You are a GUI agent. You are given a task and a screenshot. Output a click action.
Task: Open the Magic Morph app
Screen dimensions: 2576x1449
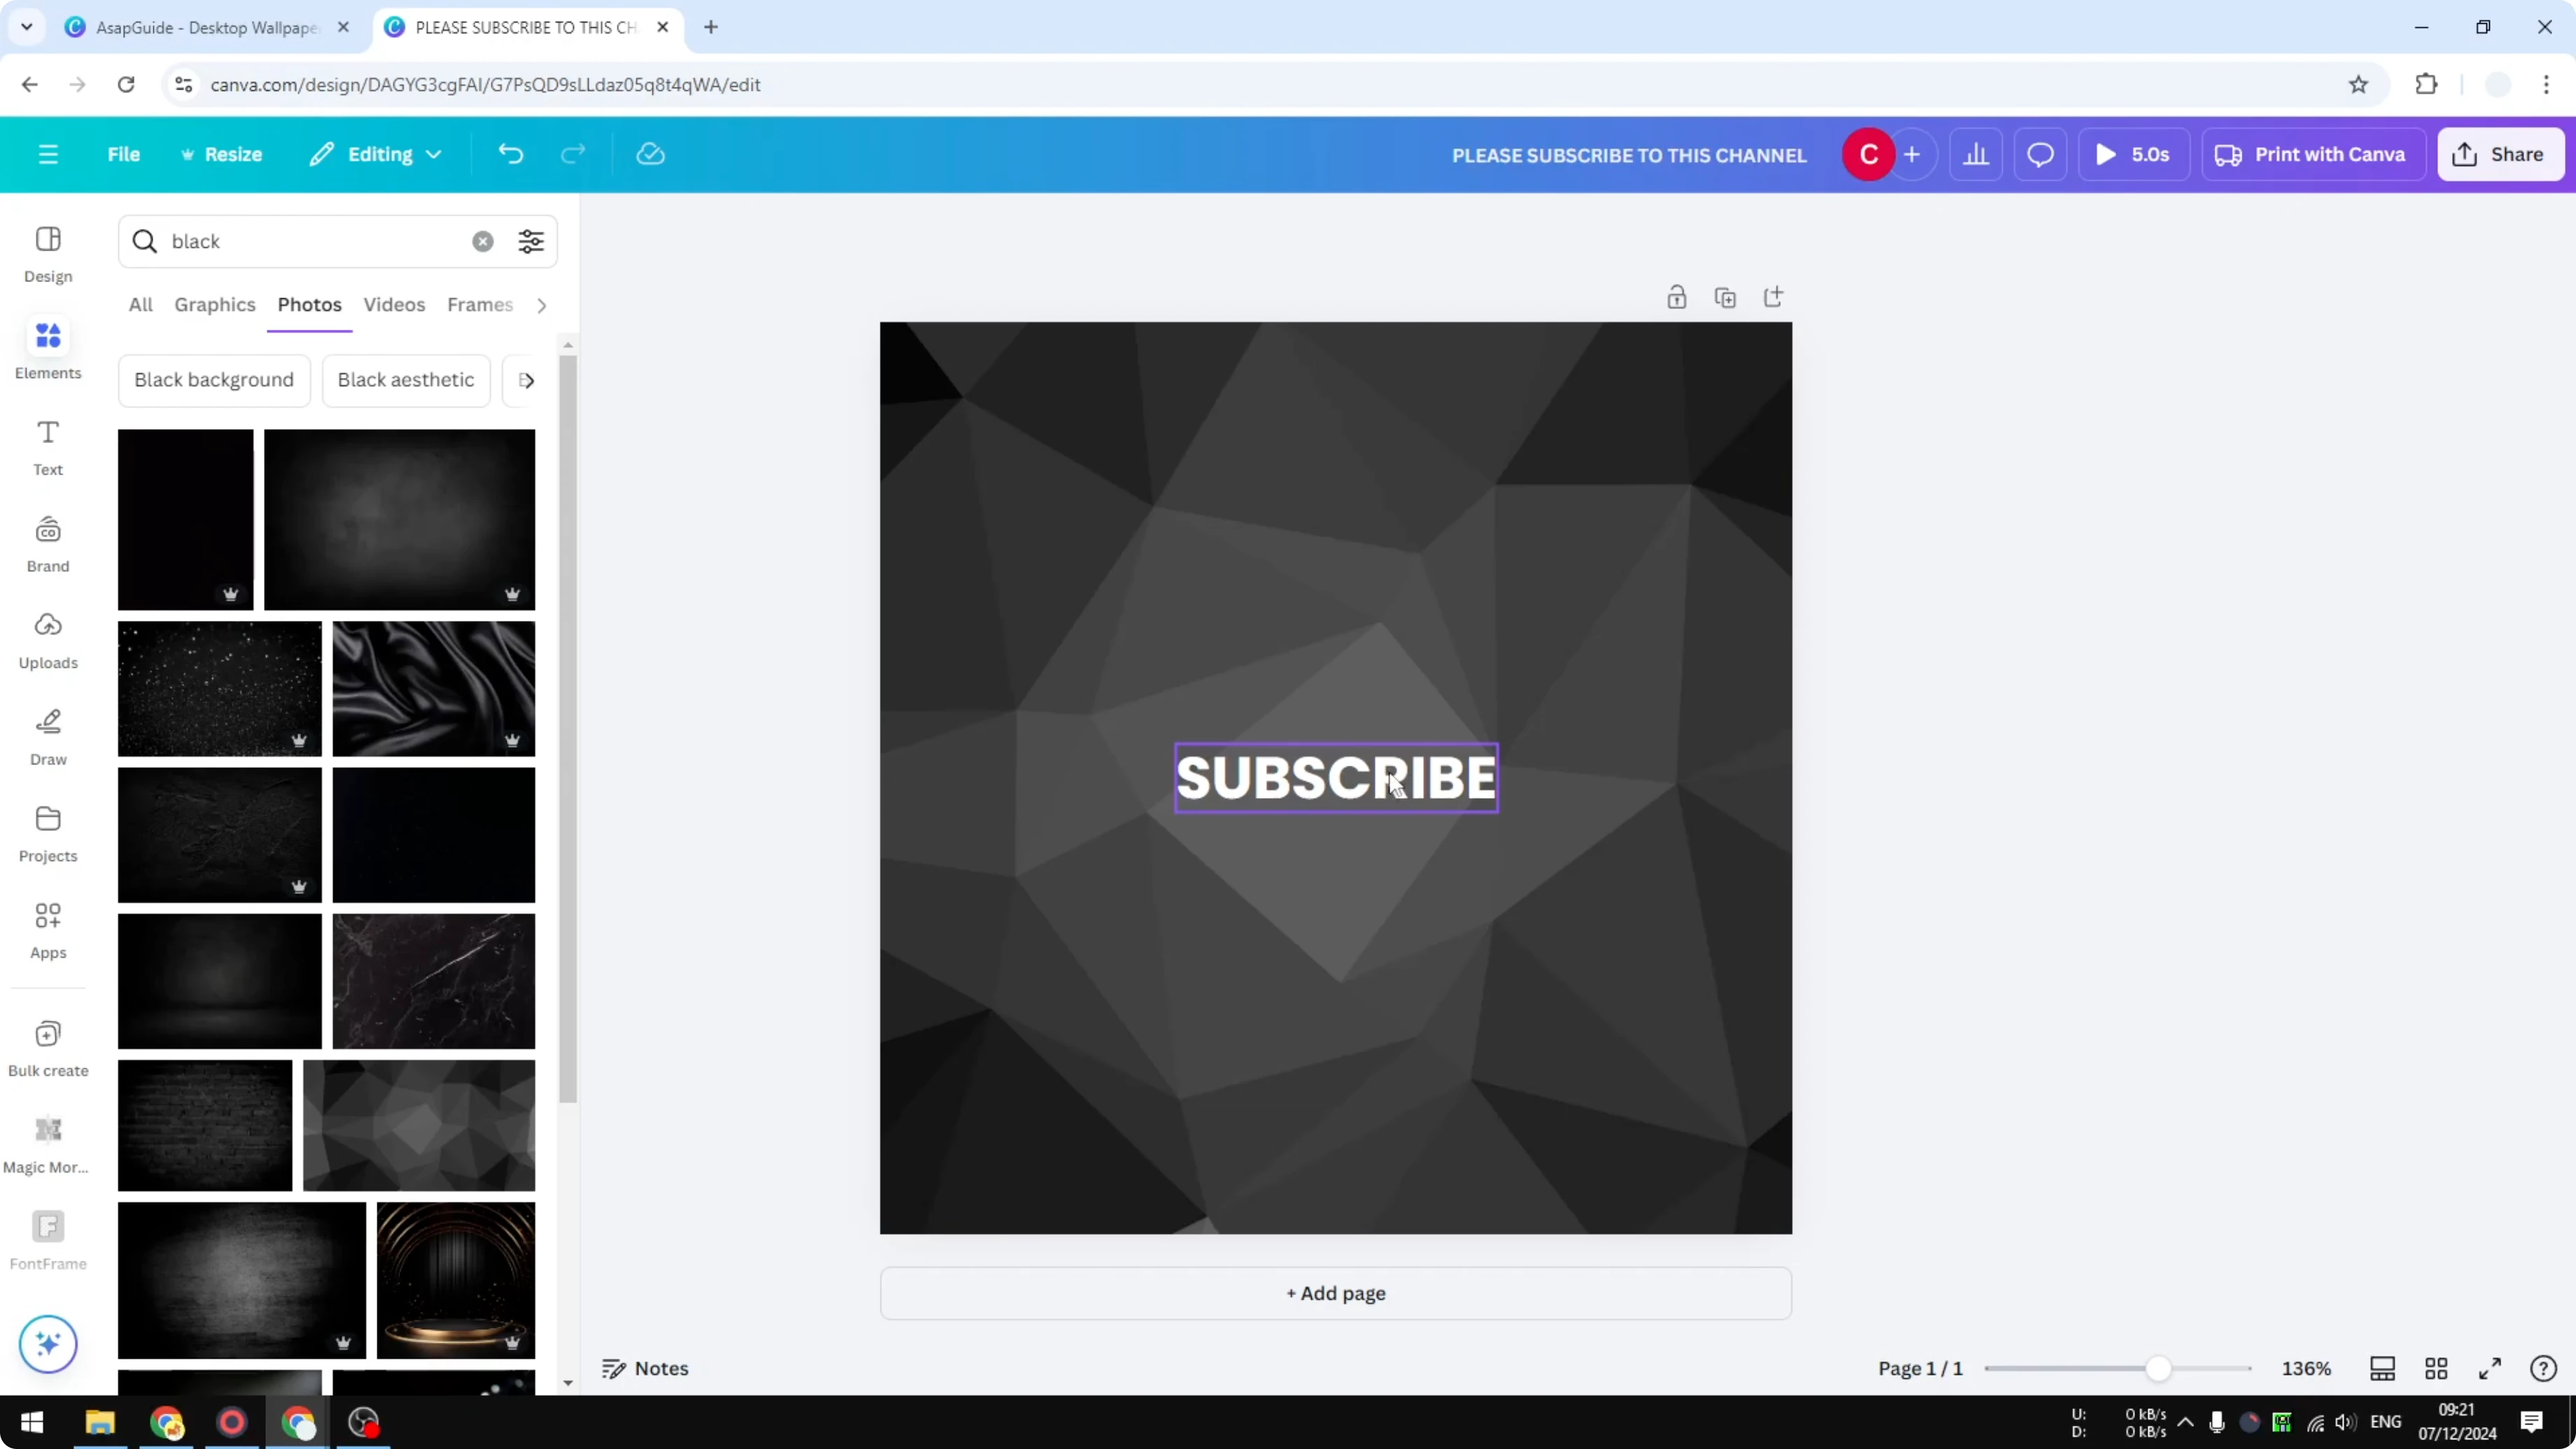coord(48,1145)
